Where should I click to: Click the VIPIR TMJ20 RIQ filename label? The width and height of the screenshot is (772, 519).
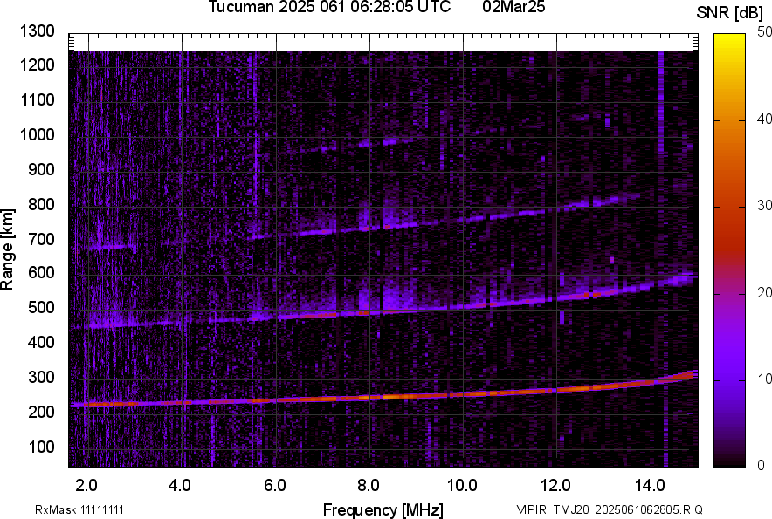pos(609,509)
